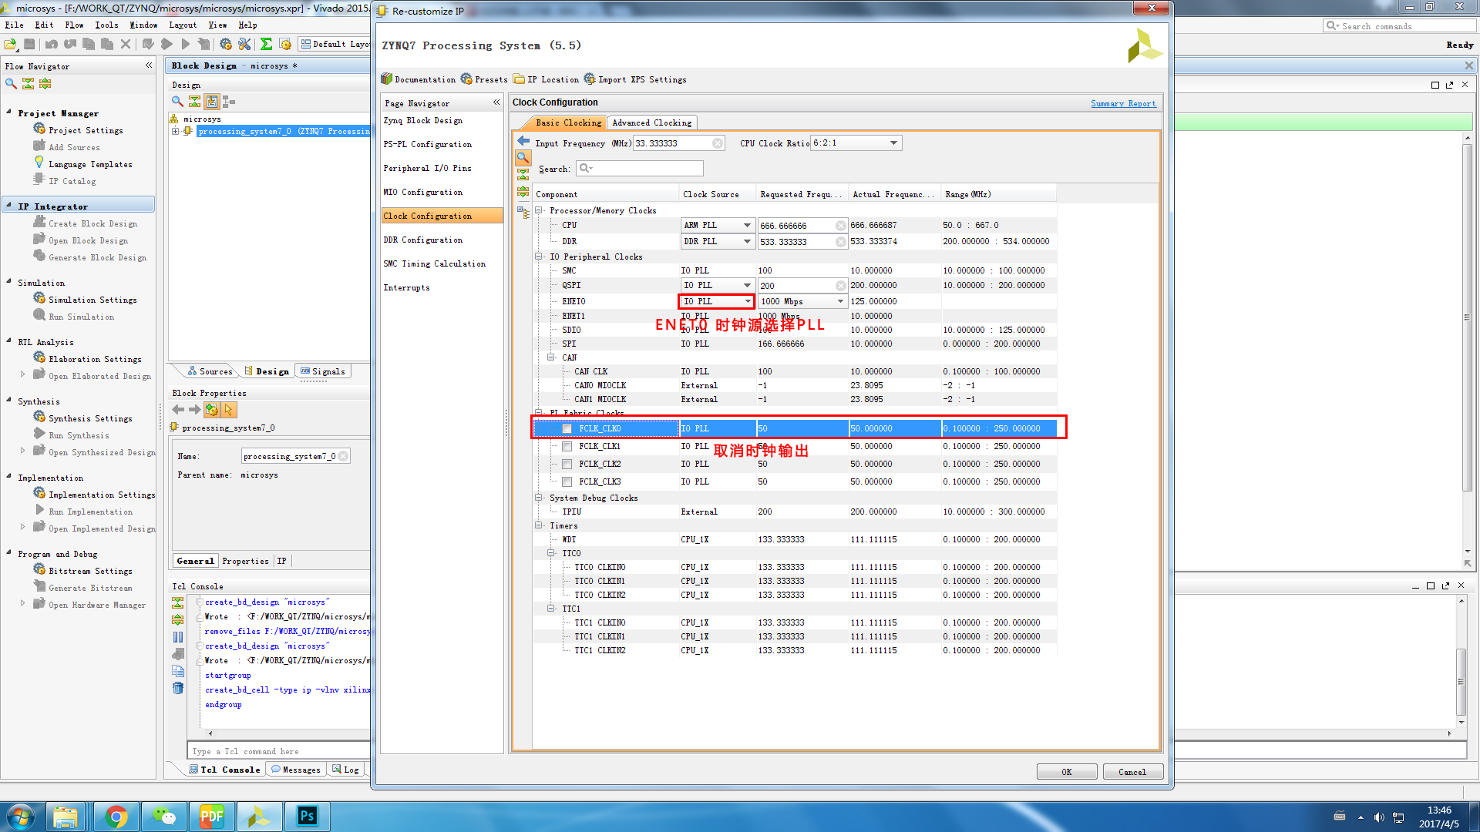Viewport: 1480px width, 832px height.
Task: Enable the FCLK_CLK1 checkbox
Action: [x=567, y=447]
